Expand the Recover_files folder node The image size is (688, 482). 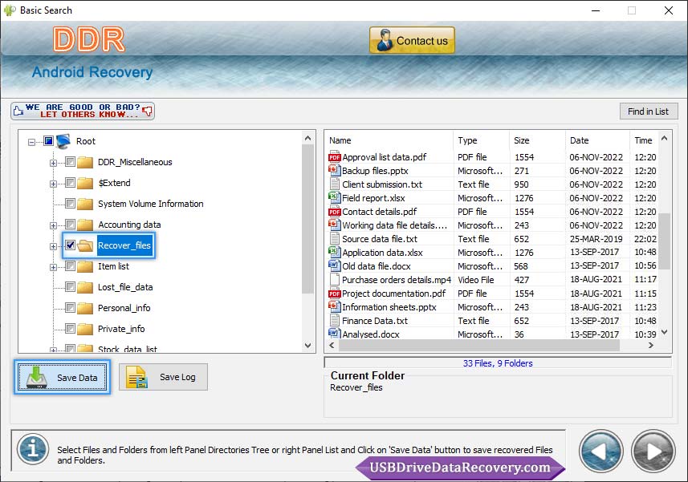(53, 246)
